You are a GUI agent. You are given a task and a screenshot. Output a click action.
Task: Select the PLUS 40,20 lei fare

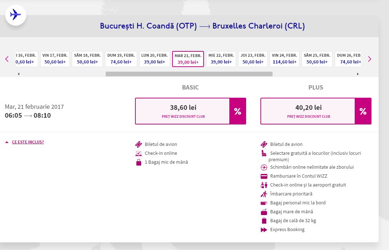(308, 111)
